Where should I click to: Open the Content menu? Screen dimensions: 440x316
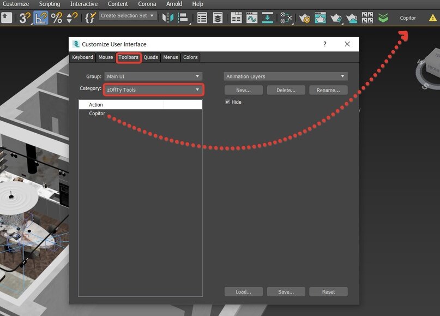click(x=118, y=4)
